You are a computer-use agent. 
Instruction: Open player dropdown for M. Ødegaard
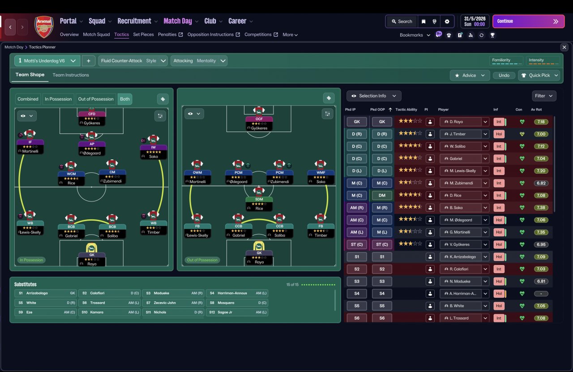[x=485, y=220]
